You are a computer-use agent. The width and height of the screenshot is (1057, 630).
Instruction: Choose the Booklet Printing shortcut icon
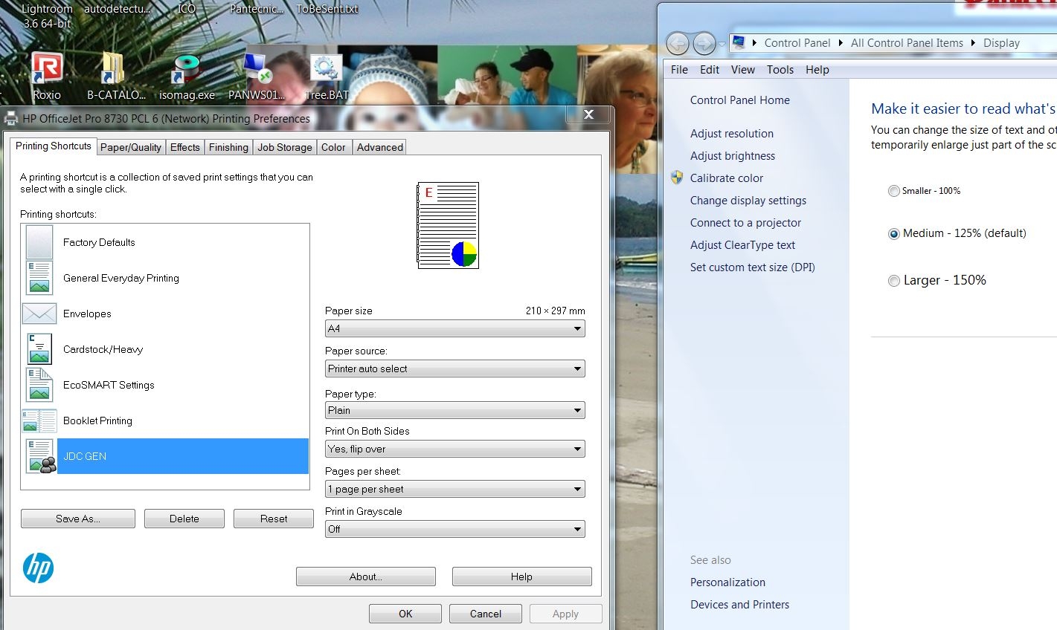click(x=39, y=420)
